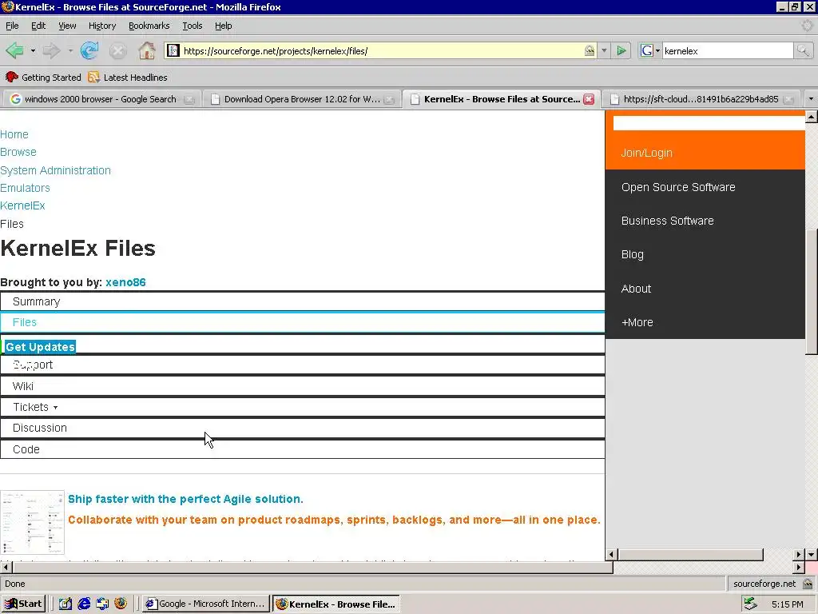Click the kernelex search box field

click(728, 50)
